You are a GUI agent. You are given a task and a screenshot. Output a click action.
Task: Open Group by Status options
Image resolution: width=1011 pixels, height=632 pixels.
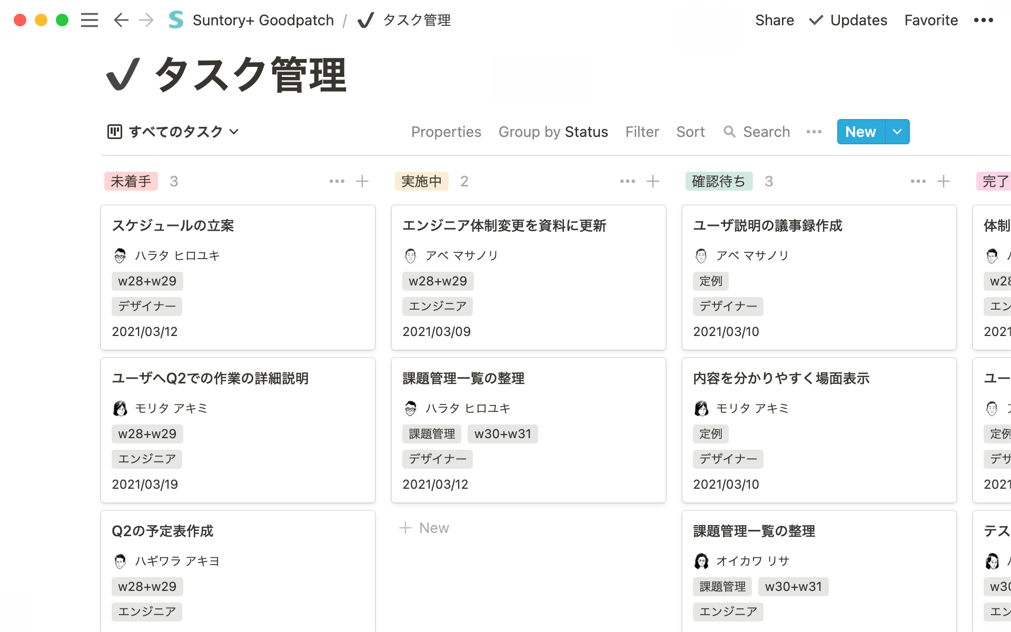(553, 132)
